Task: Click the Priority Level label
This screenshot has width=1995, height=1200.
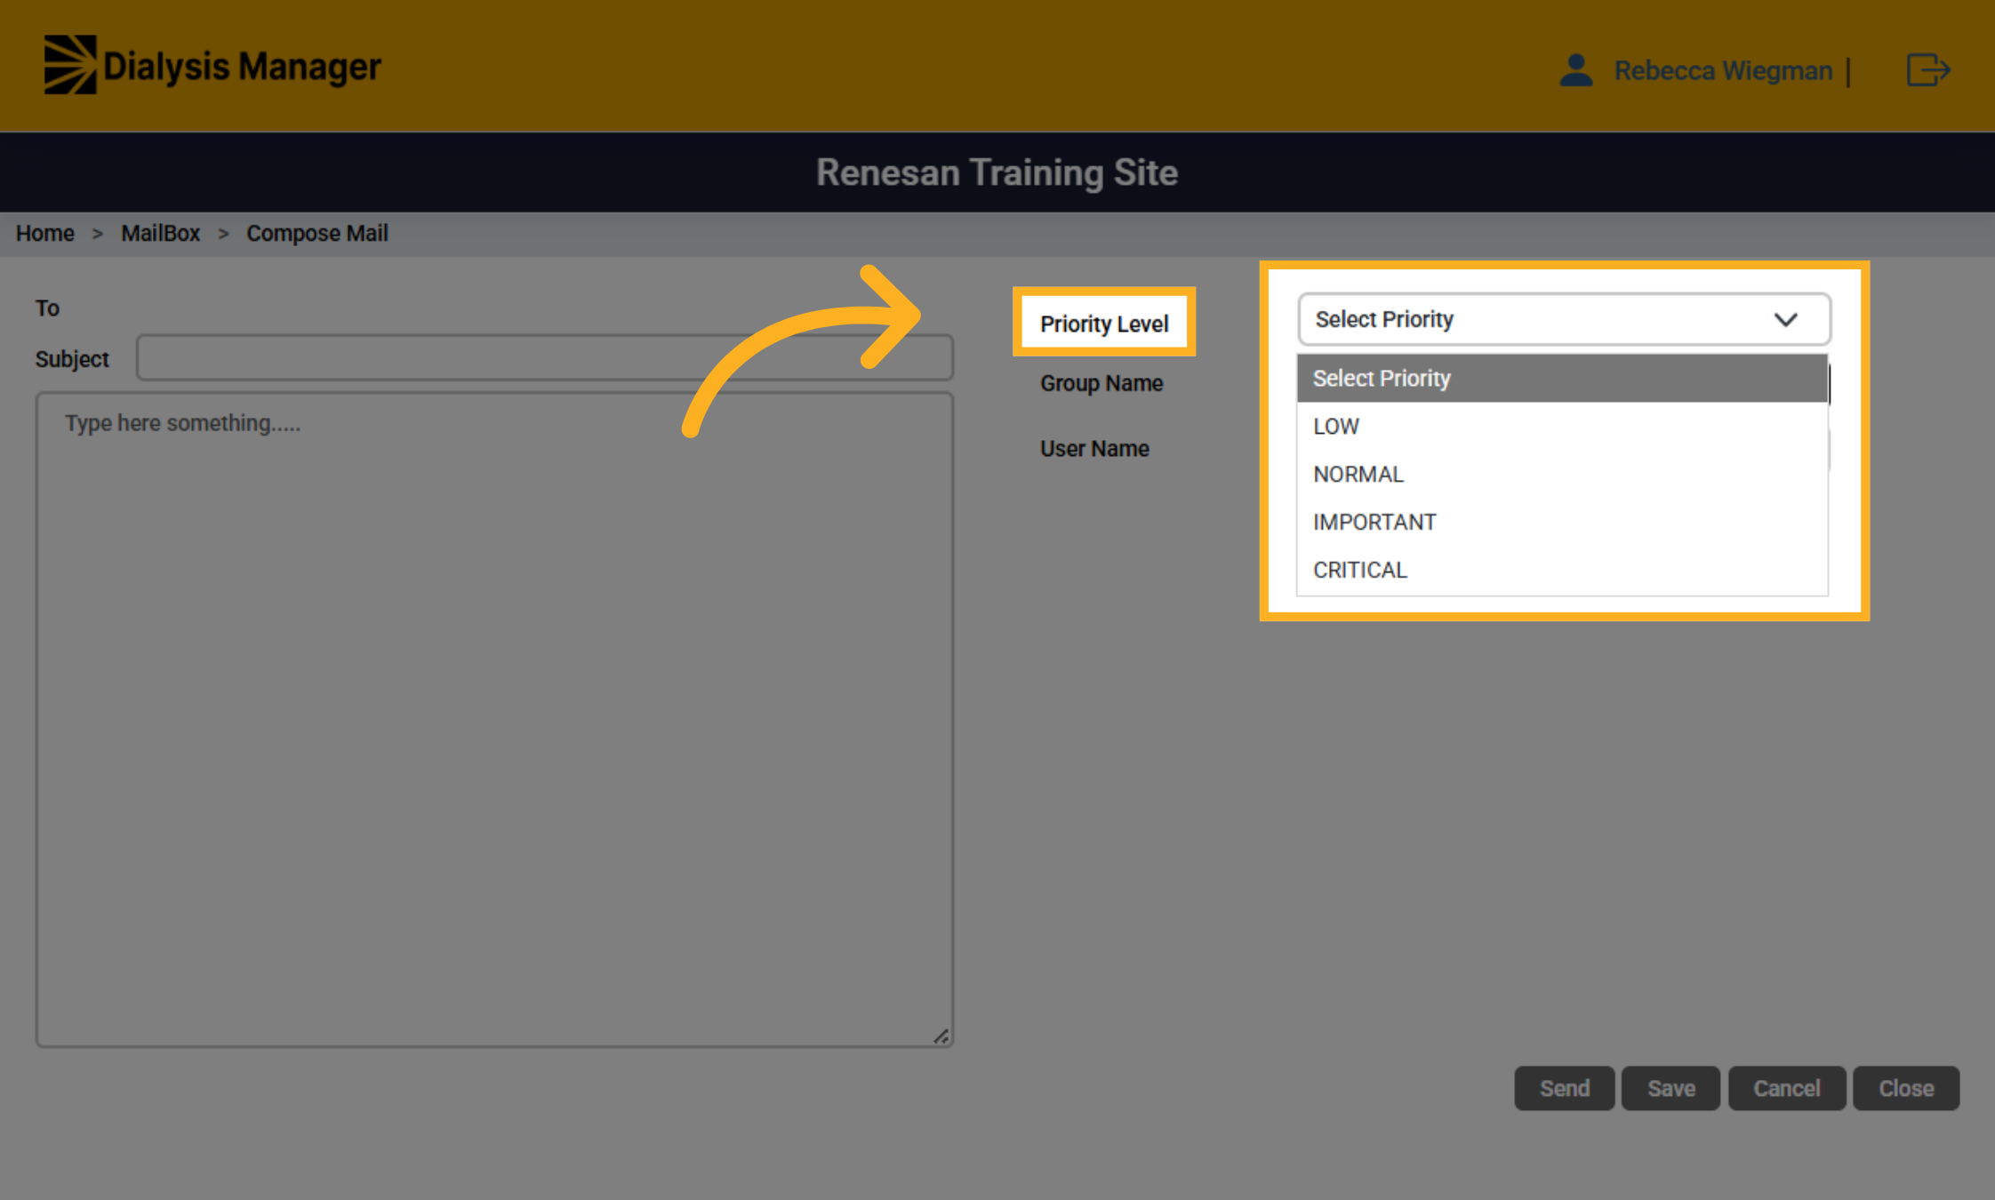Action: coord(1104,324)
